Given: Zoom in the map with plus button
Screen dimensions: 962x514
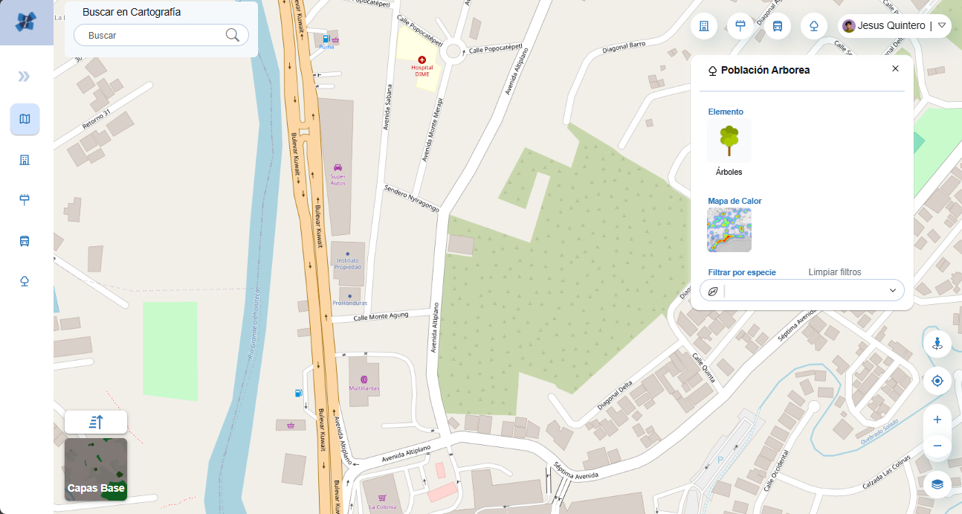Looking at the screenshot, I should point(937,420).
